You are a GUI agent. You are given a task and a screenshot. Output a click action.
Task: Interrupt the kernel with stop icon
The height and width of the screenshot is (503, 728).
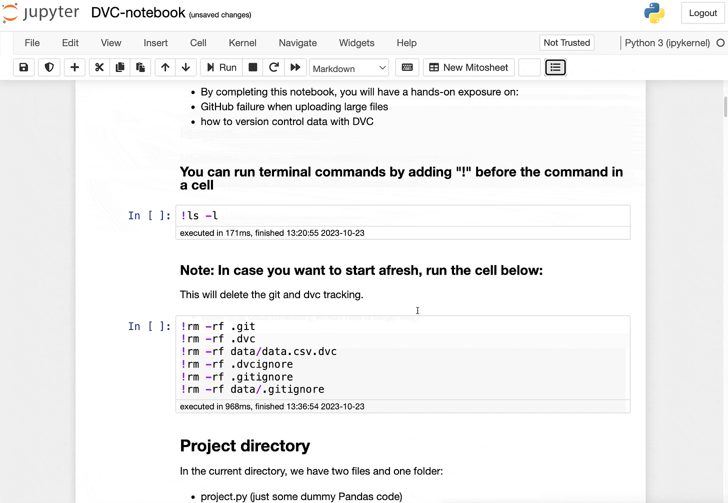coord(253,67)
